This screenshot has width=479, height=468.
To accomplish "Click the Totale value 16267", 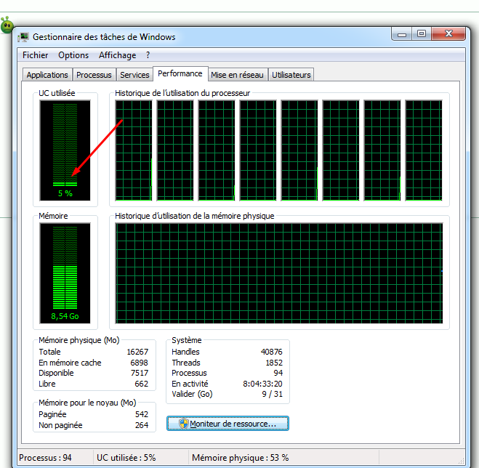I will click(x=137, y=352).
